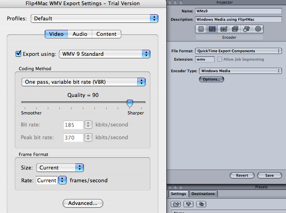Click the Peak bit rate stepper arrows
286x213 pixels.
88,138
